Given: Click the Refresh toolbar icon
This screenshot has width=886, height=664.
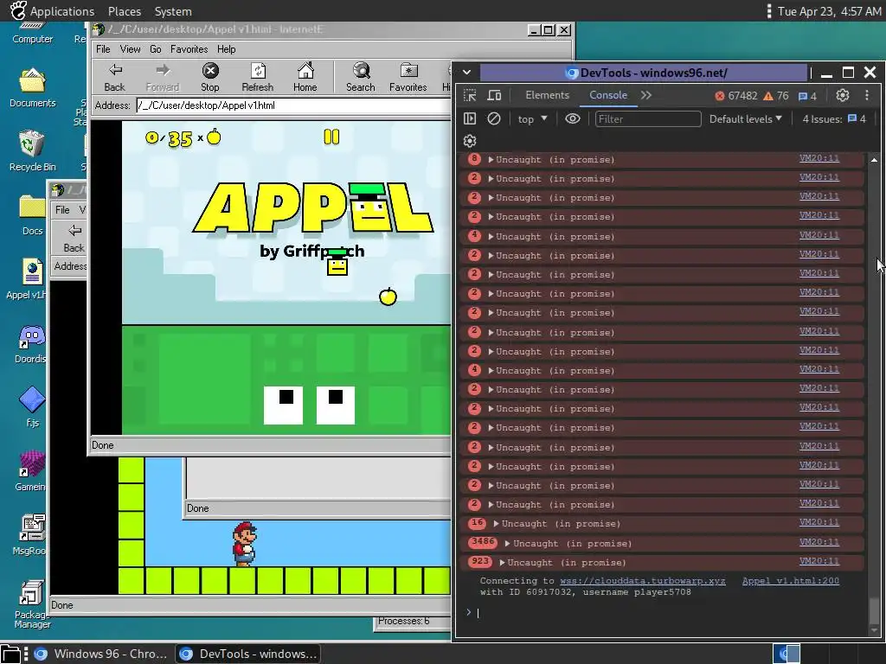Looking at the screenshot, I should click(258, 77).
